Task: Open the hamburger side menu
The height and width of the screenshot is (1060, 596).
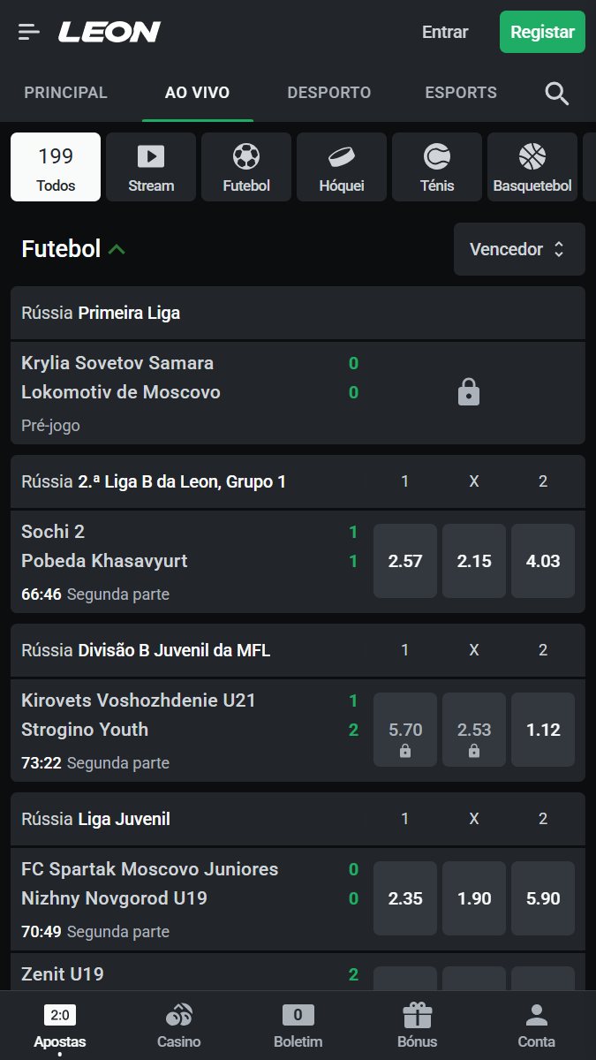Action: 29,33
